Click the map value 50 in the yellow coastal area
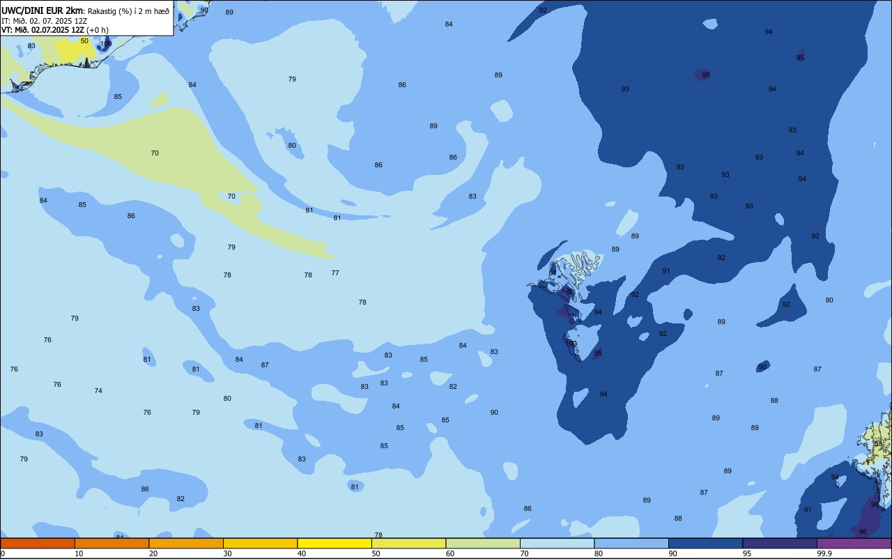892x559 pixels. coord(84,41)
